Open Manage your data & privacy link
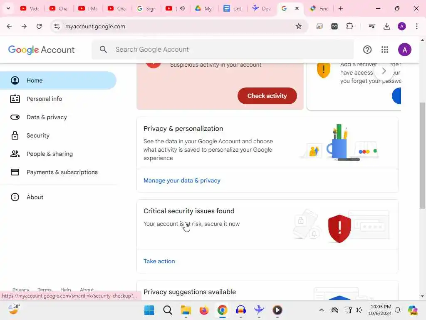Image resolution: width=426 pixels, height=320 pixels. 182,181
